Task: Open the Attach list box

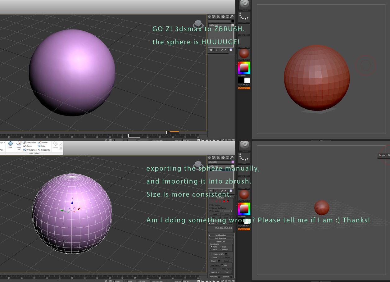Action: coord(219,261)
